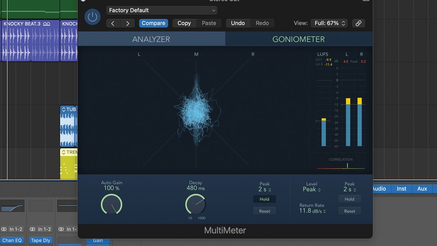Open the View Full: 67% dropdown
437x246 pixels.
point(329,23)
